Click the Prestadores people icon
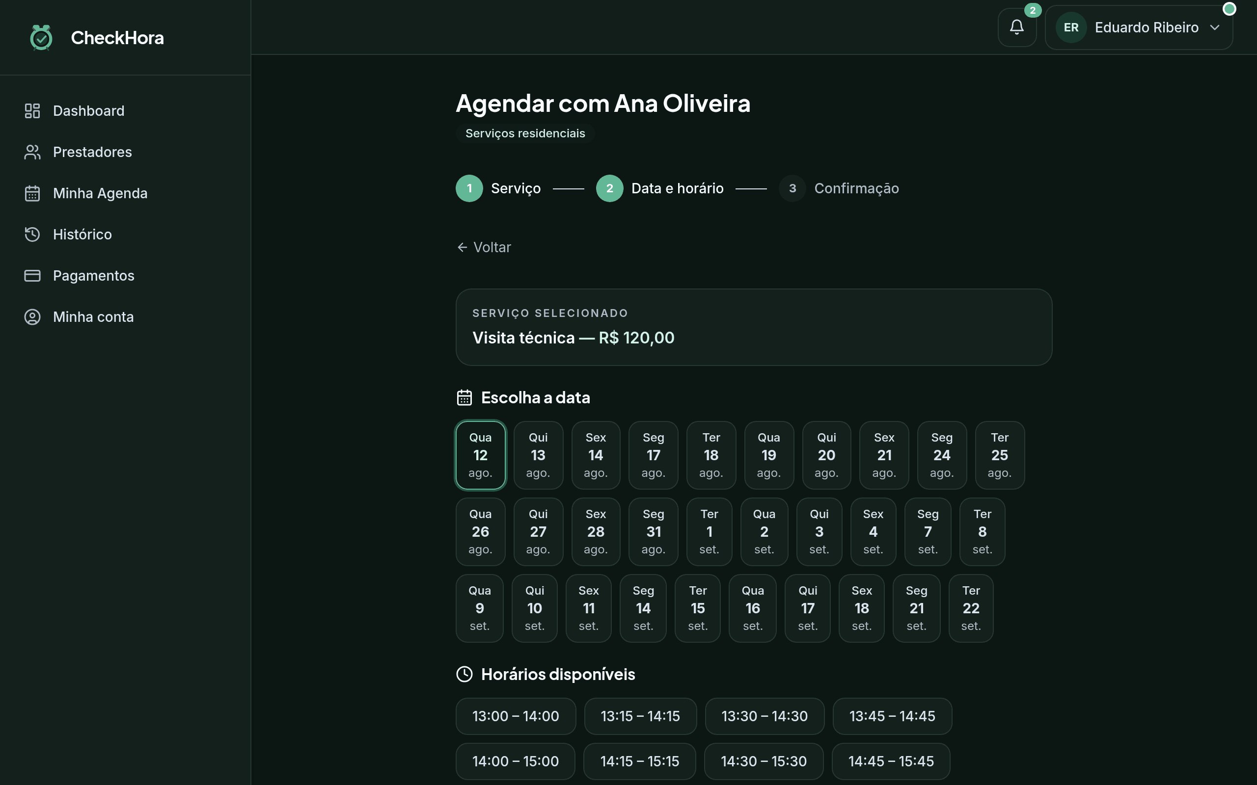This screenshot has height=785, width=1257. pyautogui.click(x=32, y=152)
